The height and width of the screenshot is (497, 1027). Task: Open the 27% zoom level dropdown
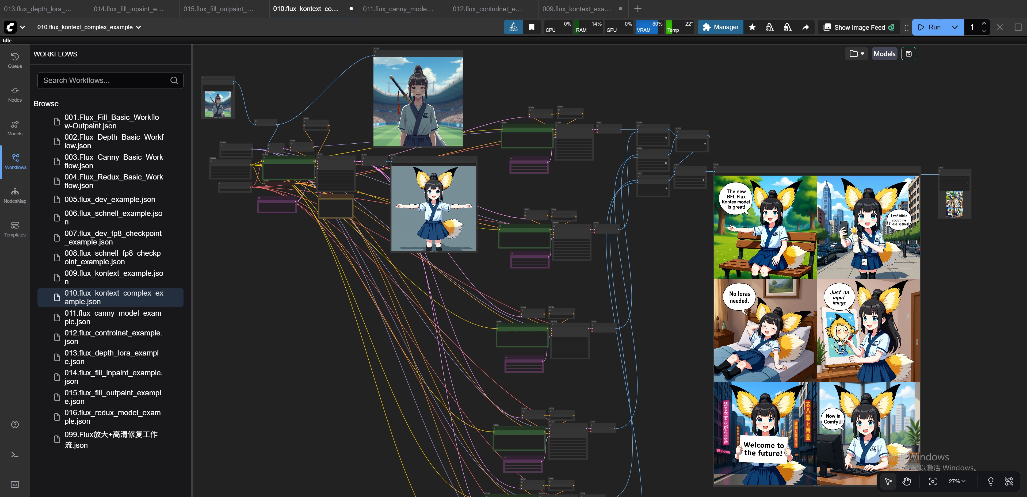(957, 481)
